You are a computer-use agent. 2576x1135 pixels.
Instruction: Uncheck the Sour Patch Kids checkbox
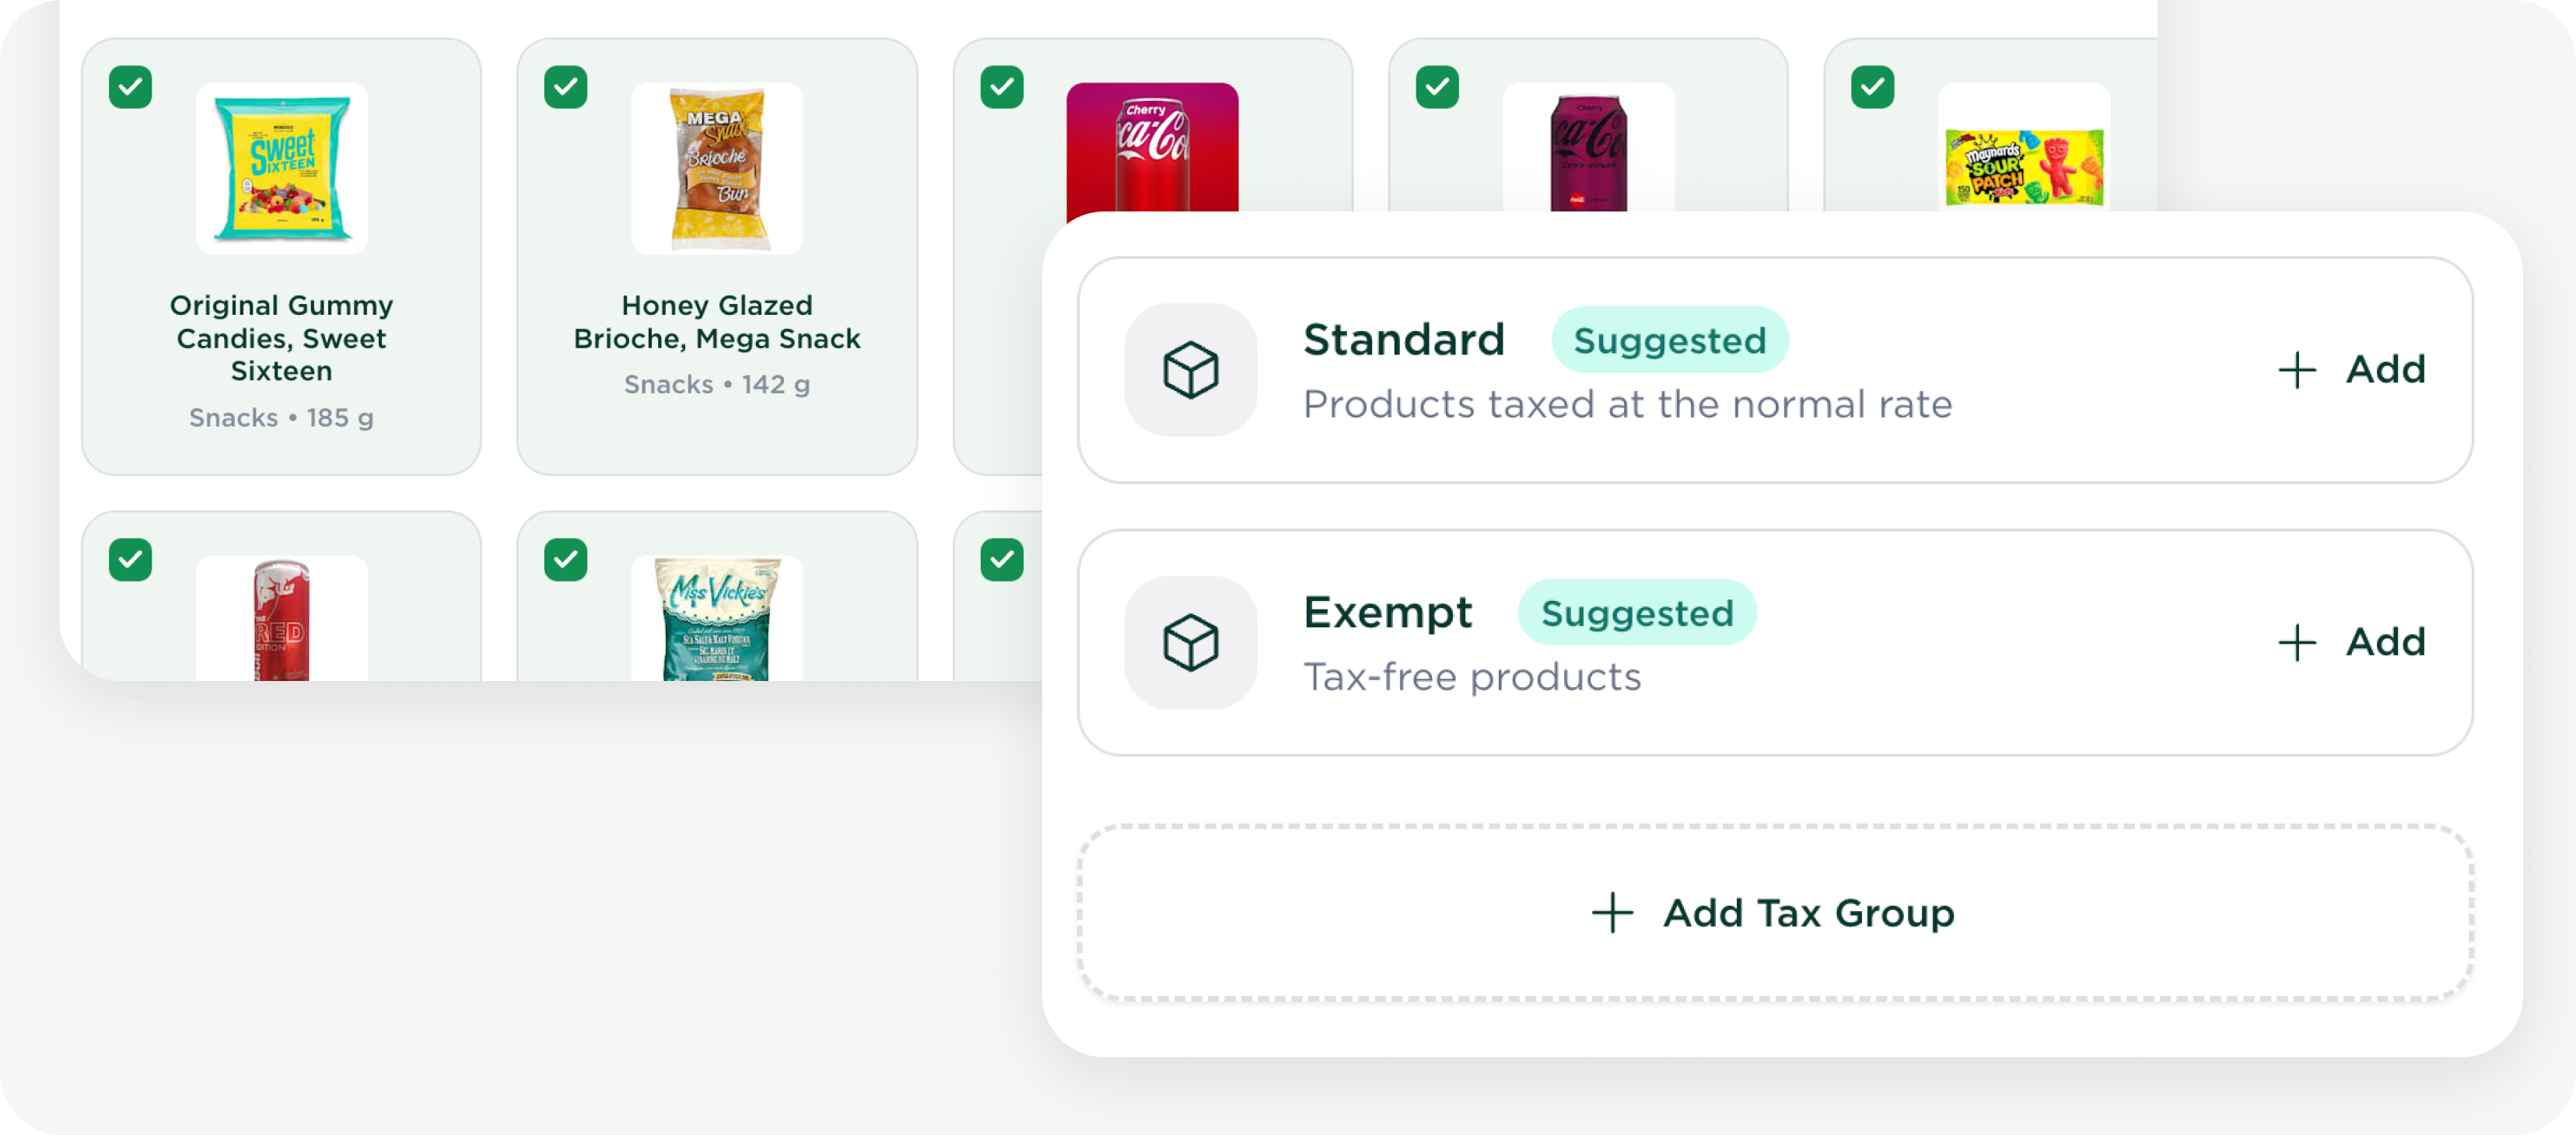(x=1873, y=87)
